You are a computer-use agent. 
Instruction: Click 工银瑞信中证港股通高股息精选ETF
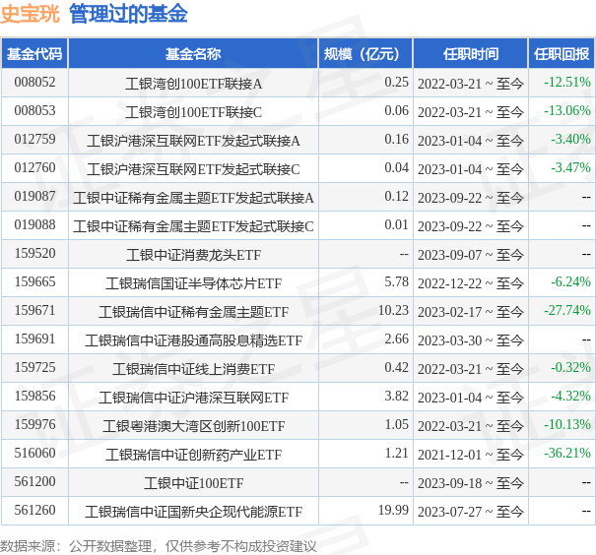tap(193, 340)
